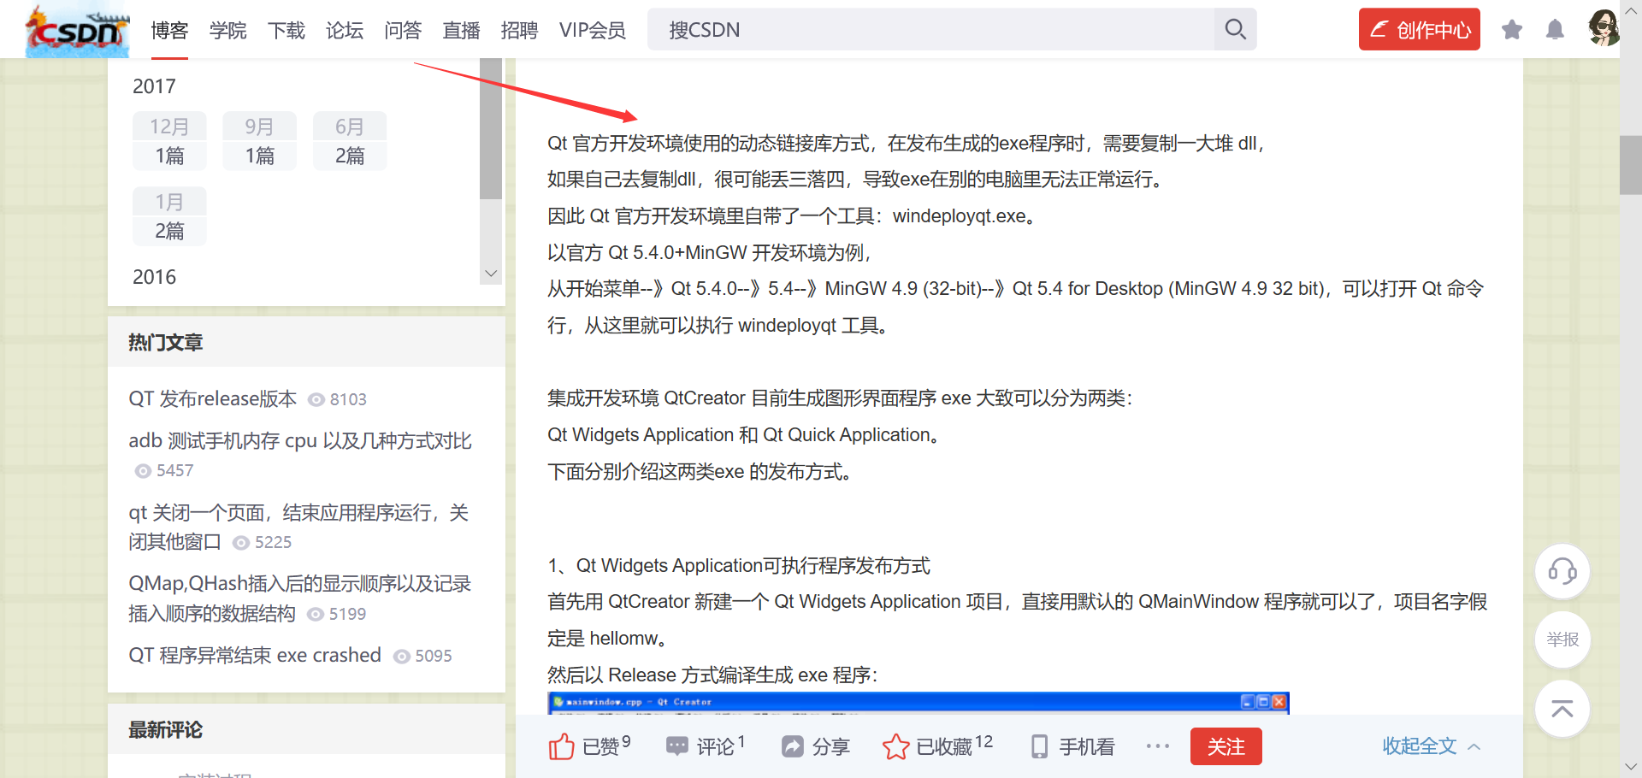Toggle the 已赞 like button
The image size is (1642, 778).
(x=589, y=746)
